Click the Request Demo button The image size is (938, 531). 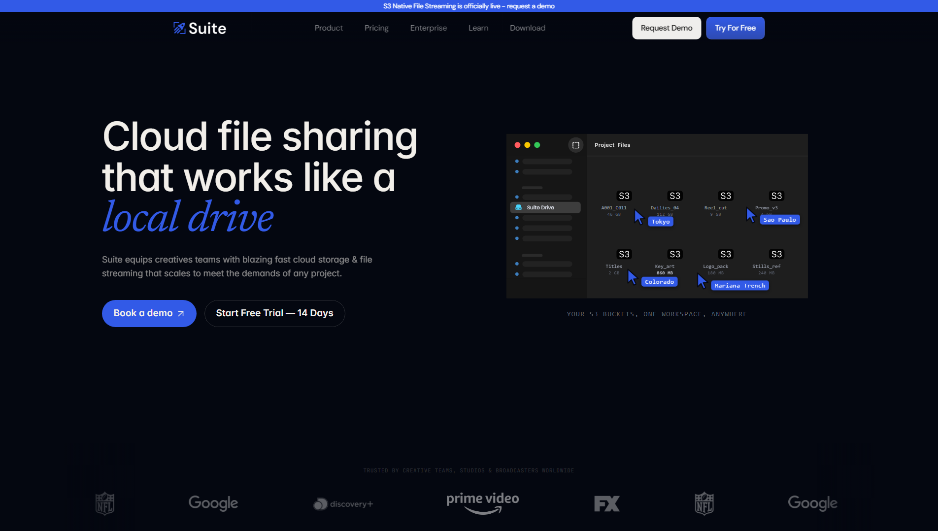tap(667, 28)
